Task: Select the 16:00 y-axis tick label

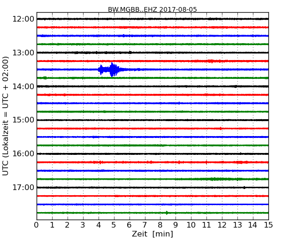Action: pos(23,154)
